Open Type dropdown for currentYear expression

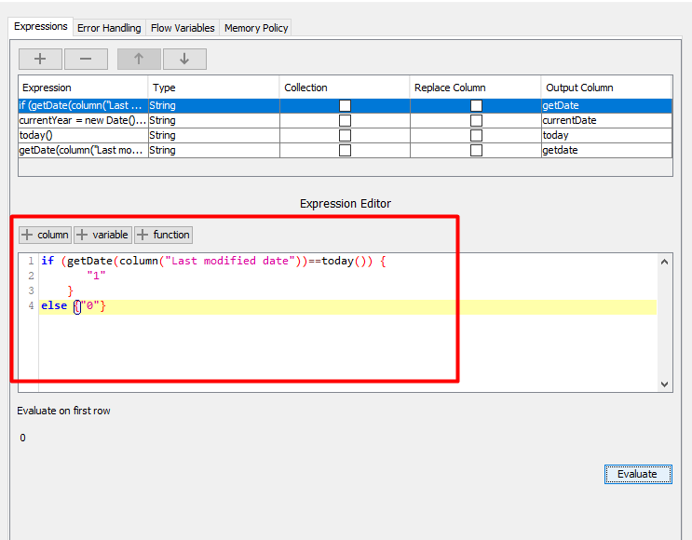213,121
